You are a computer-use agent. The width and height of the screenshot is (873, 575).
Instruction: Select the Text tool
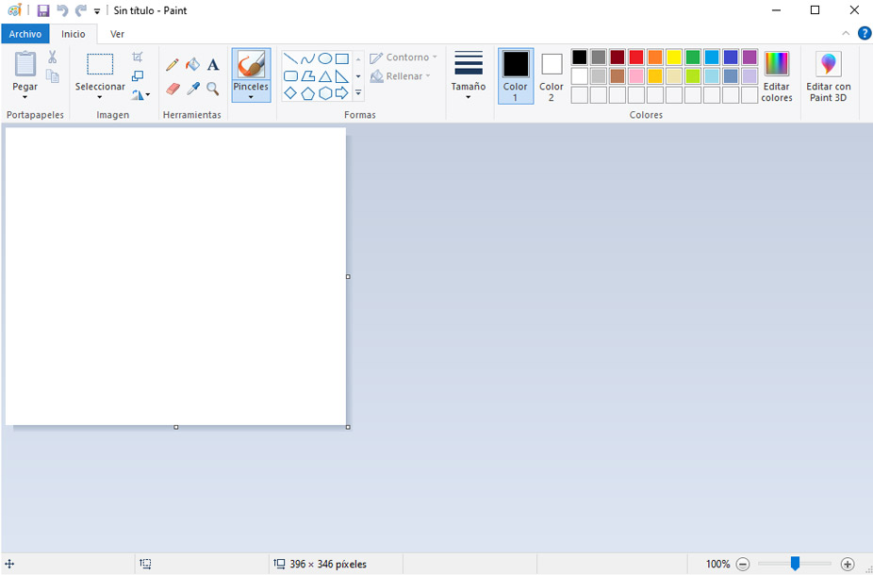[213, 65]
